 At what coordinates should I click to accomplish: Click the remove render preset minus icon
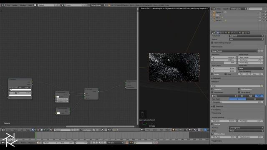[x=262, y=51]
